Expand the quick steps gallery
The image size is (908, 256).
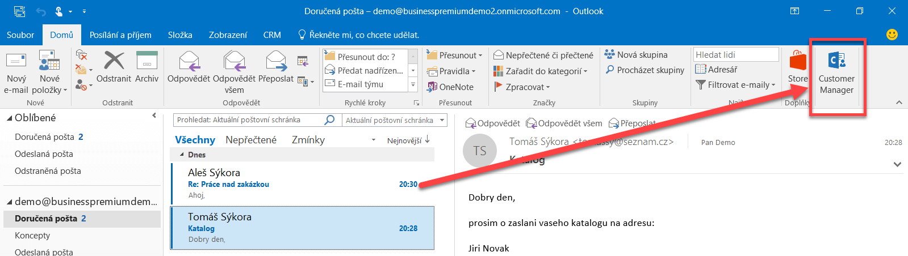413,84
